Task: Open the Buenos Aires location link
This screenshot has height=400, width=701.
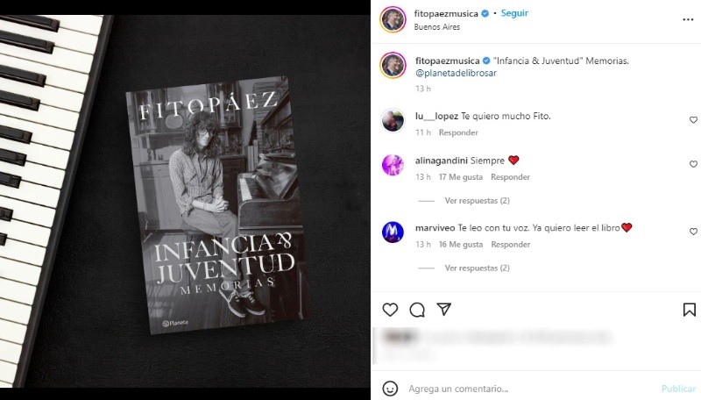Action: tap(436, 27)
